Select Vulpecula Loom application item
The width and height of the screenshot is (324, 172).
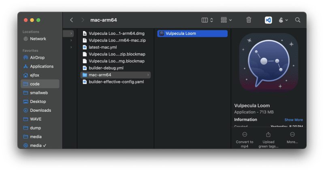[x=192, y=34]
